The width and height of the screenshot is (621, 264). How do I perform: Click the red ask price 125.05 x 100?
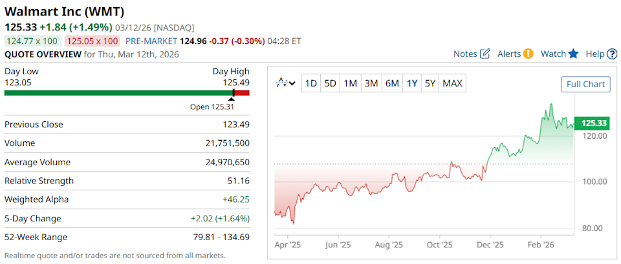[x=93, y=41]
